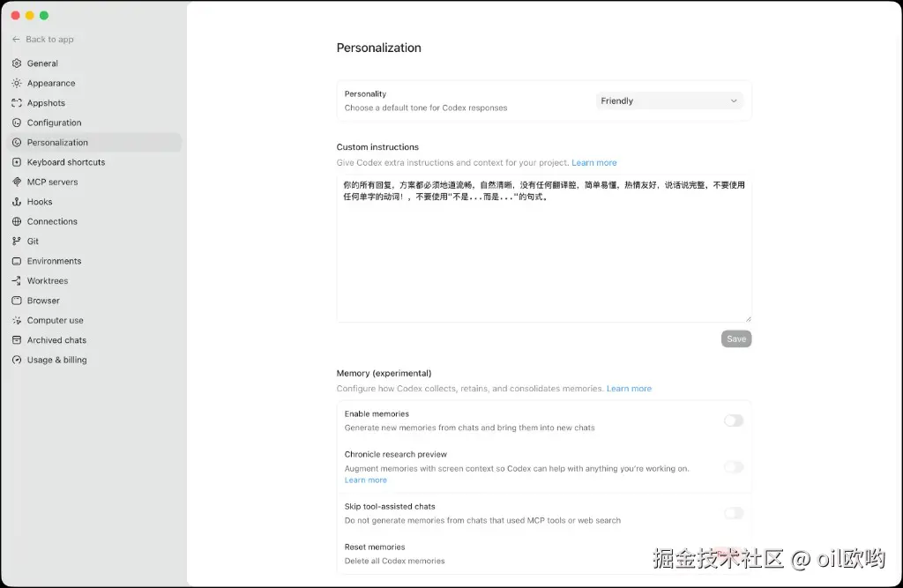Screen dimensions: 903x588
Task: Open the Personality Friendly dropdown
Action: (x=669, y=100)
